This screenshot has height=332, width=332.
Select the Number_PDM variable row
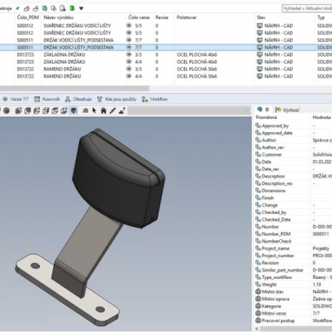293,234
